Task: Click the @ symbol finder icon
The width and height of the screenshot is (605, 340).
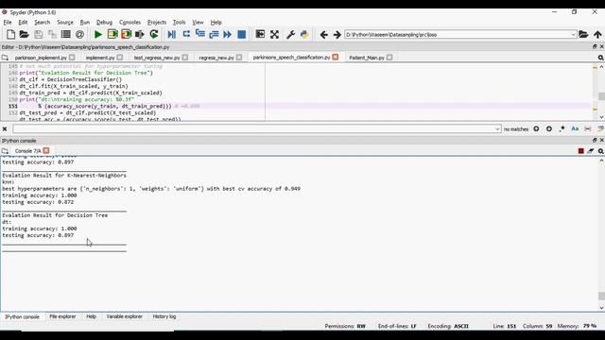Action: [79, 34]
